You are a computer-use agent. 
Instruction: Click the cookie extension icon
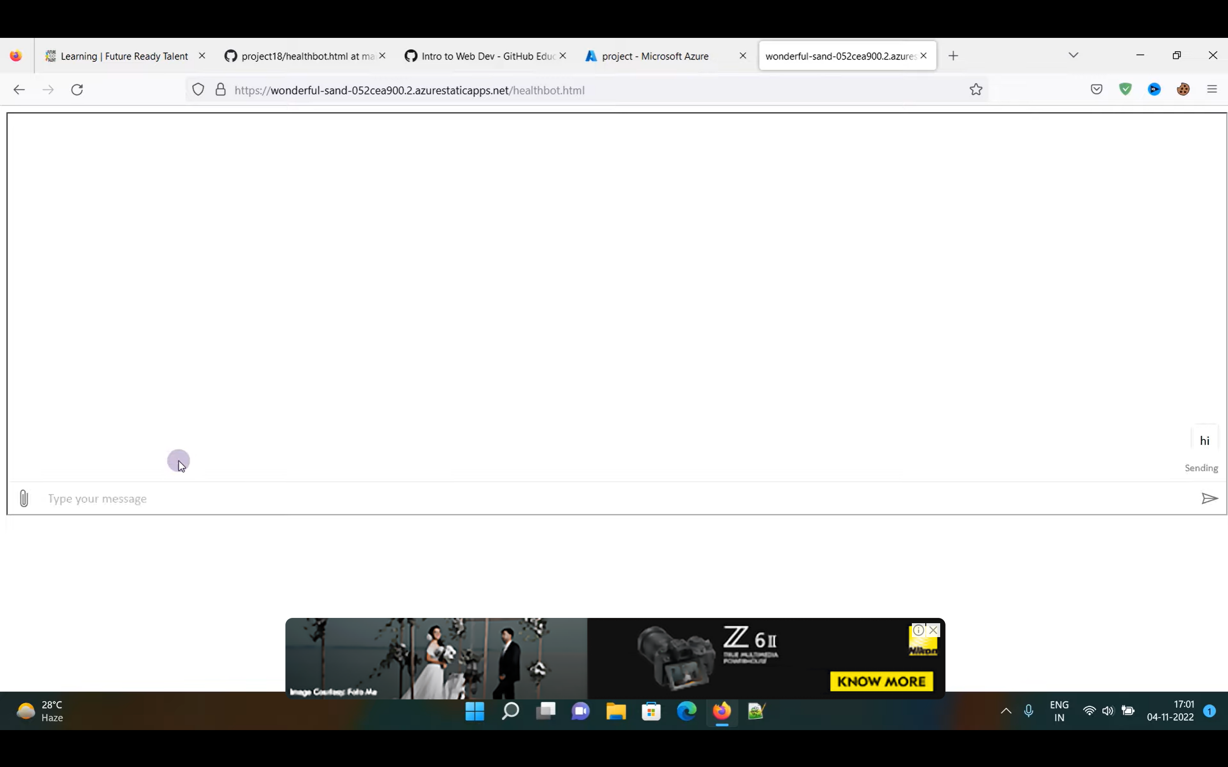point(1183,90)
